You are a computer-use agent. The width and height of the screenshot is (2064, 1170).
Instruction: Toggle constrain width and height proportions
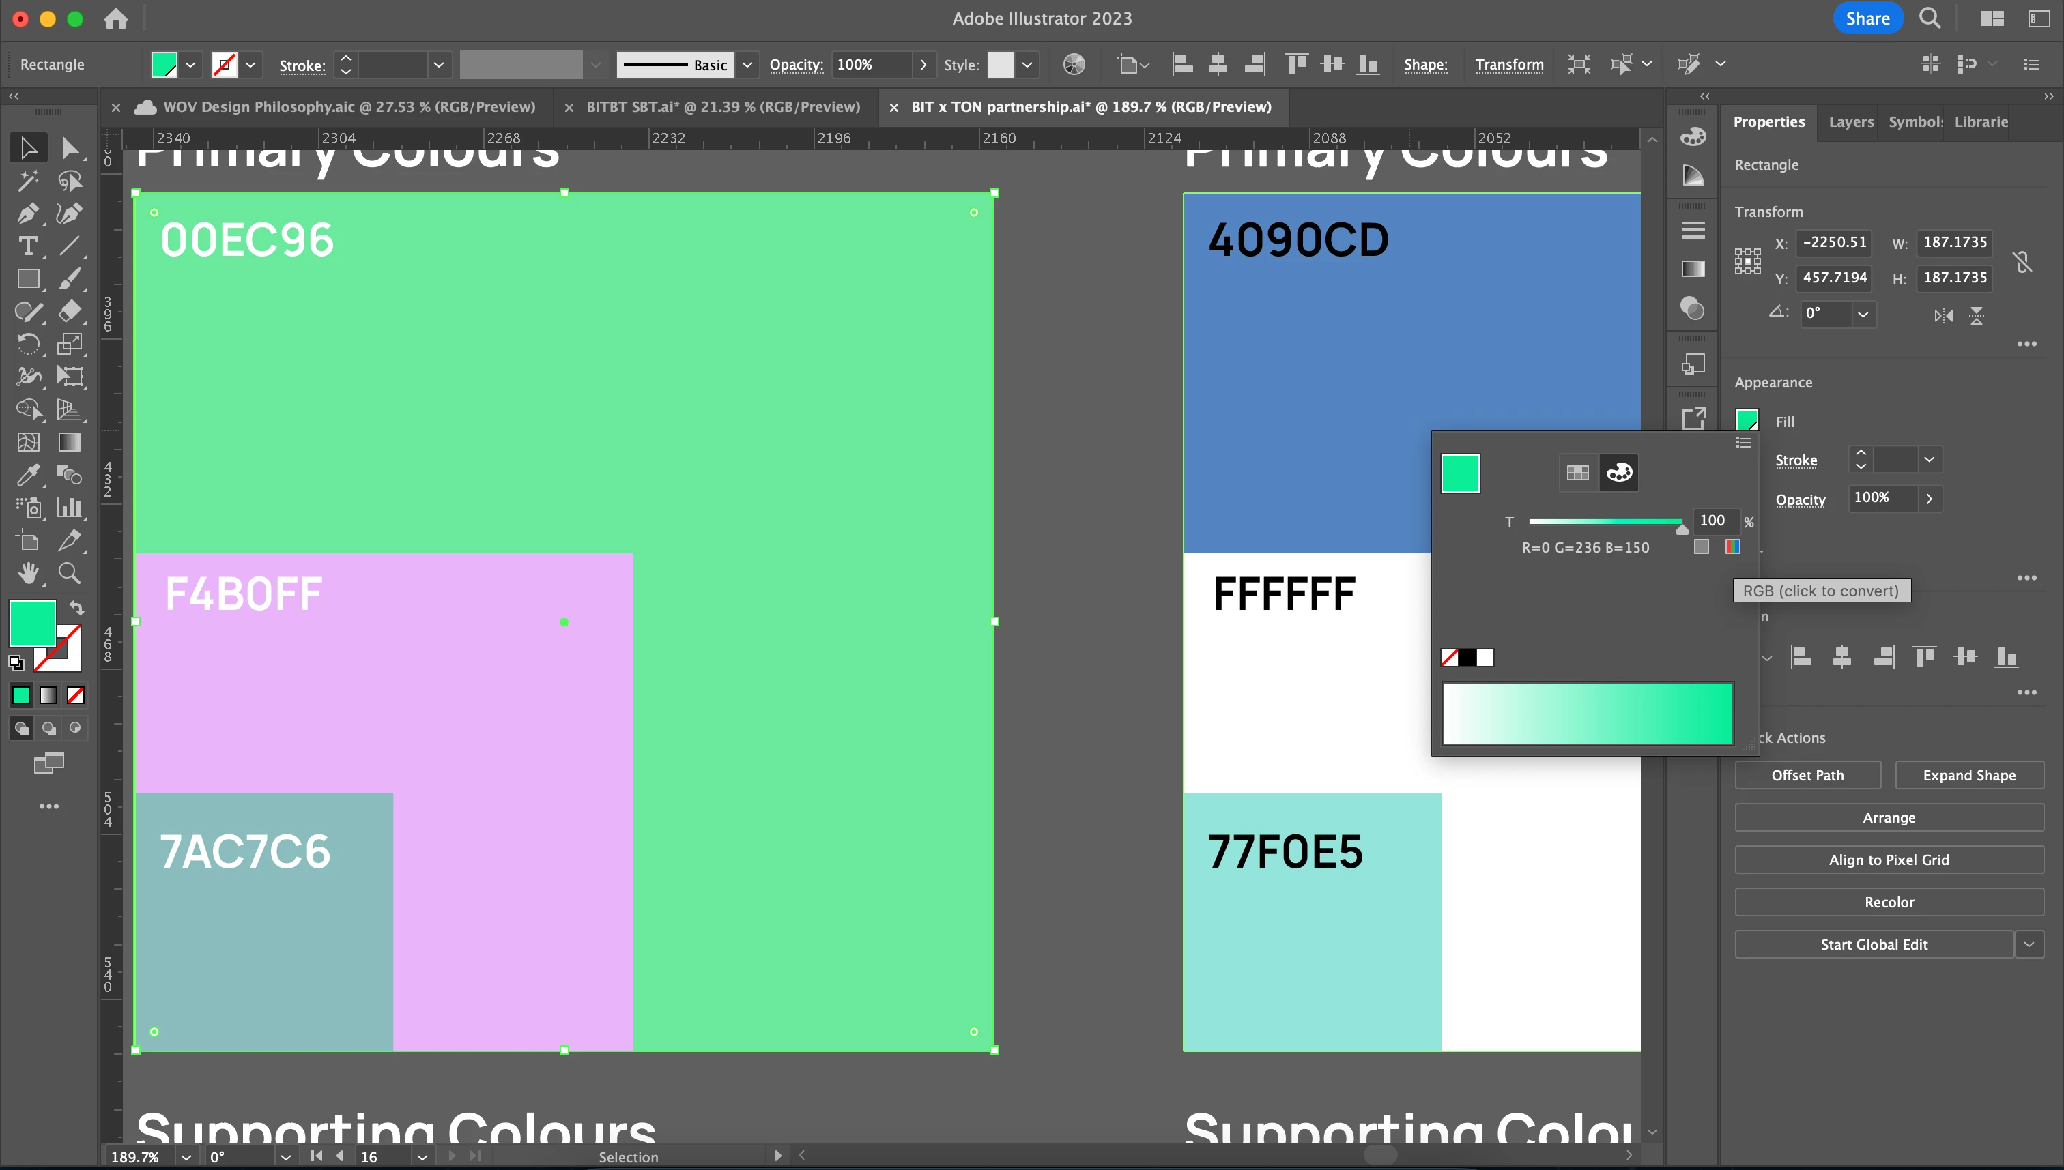coord(2023,261)
